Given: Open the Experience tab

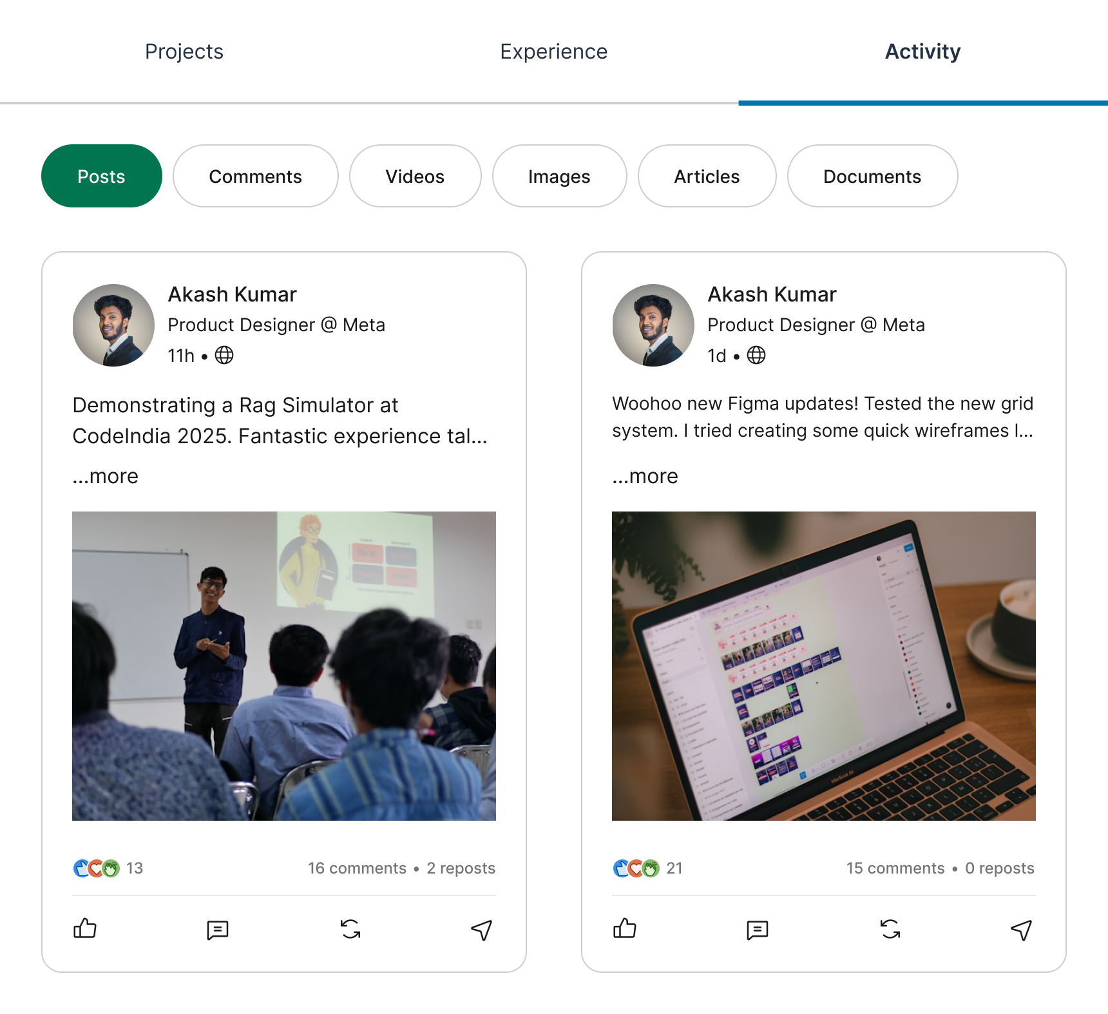Looking at the screenshot, I should click(x=553, y=52).
